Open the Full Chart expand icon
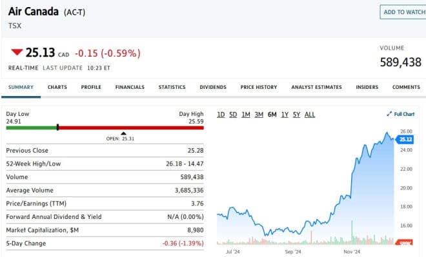This screenshot has height=257, width=426. pyautogui.click(x=389, y=114)
